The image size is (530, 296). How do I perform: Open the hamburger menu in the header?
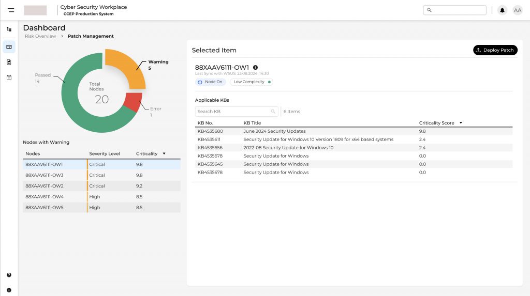tap(11, 10)
